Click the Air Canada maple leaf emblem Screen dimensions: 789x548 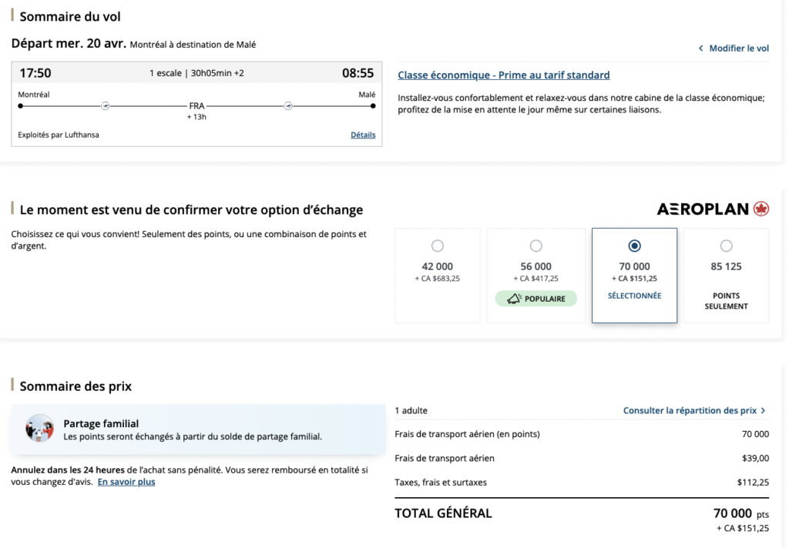pos(761,209)
